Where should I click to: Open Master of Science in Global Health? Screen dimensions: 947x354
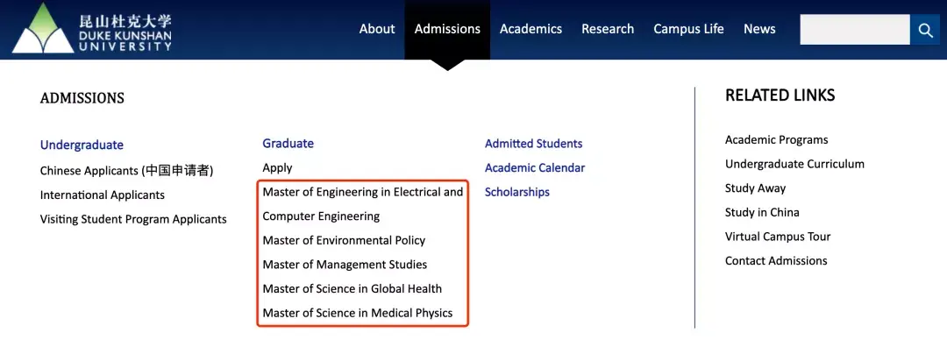352,289
